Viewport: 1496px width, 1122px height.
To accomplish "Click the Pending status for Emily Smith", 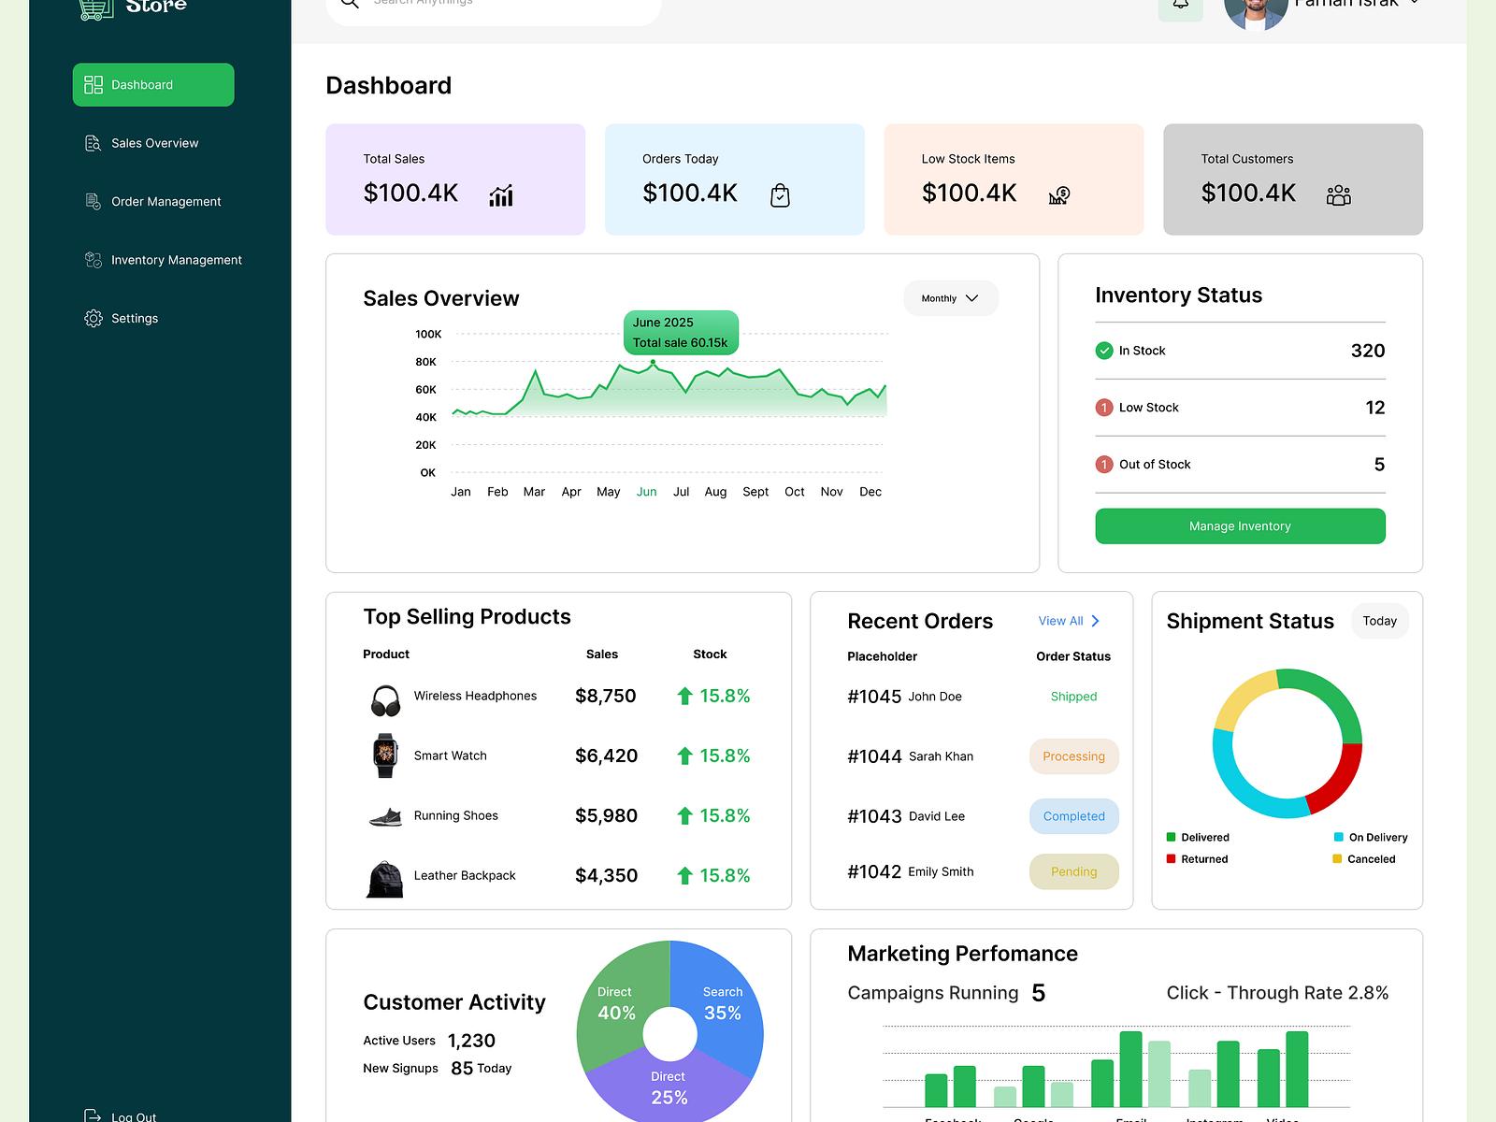I will pyautogui.click(x=1073, y=871).
